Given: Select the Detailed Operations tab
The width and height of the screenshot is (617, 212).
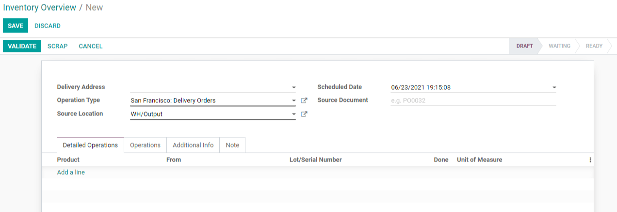Looking at the screenshot, I should [90, 145].
